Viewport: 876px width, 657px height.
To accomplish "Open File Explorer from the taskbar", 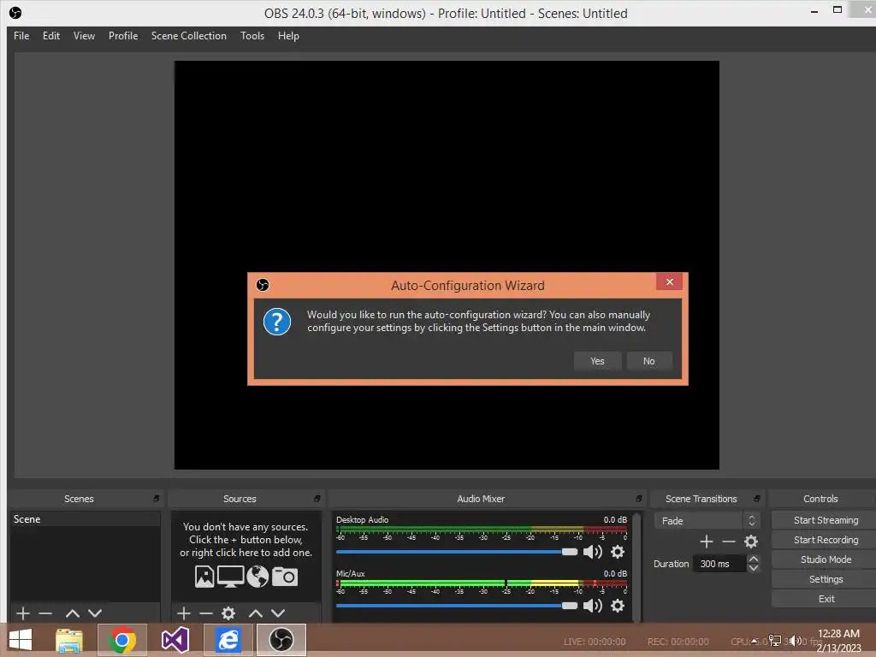I will click(69, 640).
